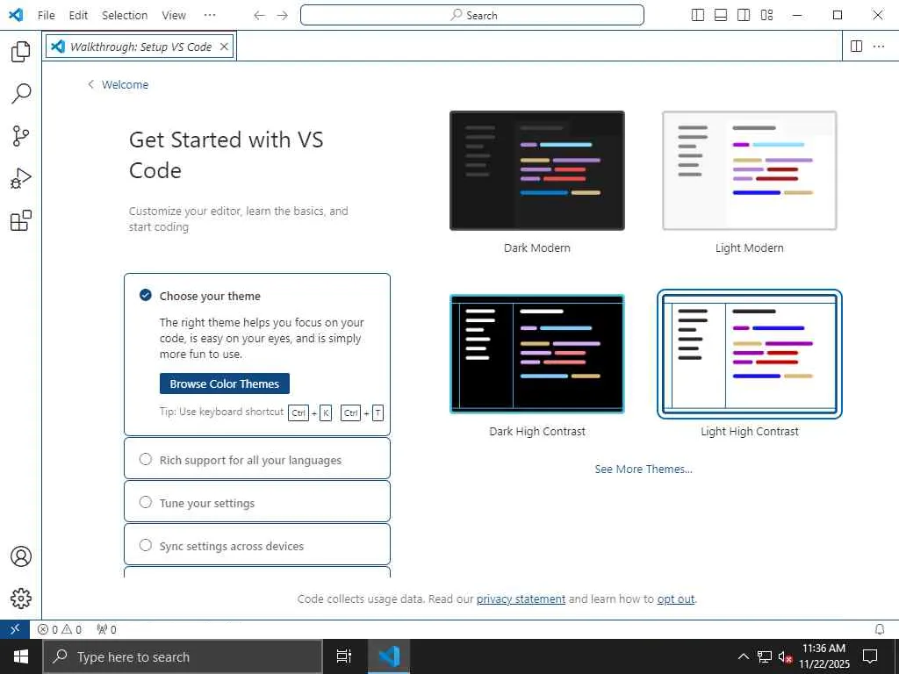Image resolution: width=899 pixels, height=674 pixels.
Task: Open the privacy statement link
Action: click(521, 599)
